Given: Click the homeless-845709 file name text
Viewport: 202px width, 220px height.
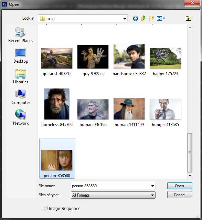Looking at the screenshot, I should (x=57, y=125).
